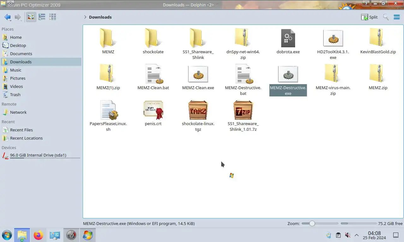Select the shockolate folder icon
Viewport: 404px width, 242px height.
[153, 38]
